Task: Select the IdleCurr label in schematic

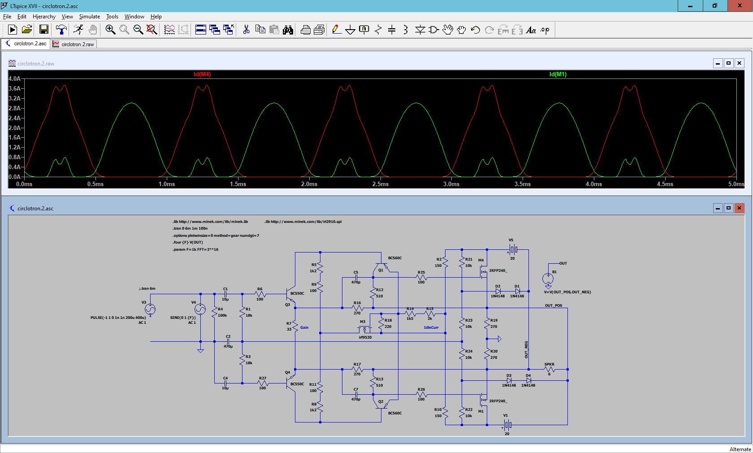Action: click(x=431, y=327)
